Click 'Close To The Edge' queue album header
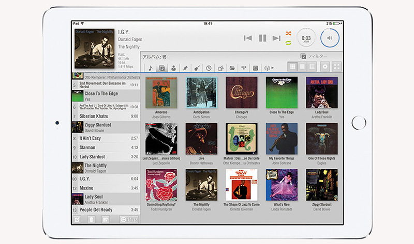The height and width of the screenshot is (244, 414). [106, 96]
